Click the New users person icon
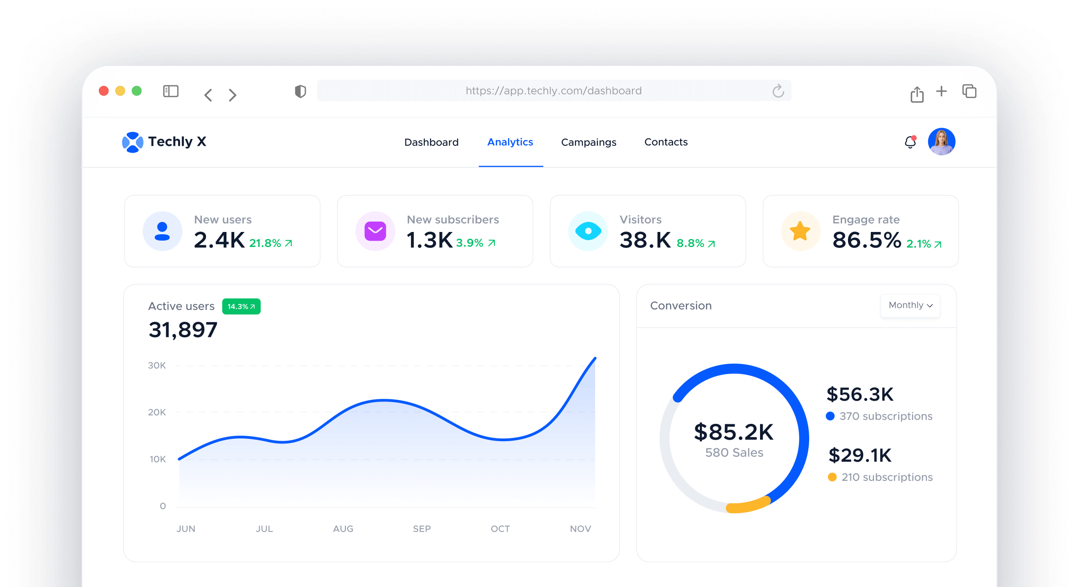The height and width of the screenshot is (587, 1079). click(x=162, y=231)
